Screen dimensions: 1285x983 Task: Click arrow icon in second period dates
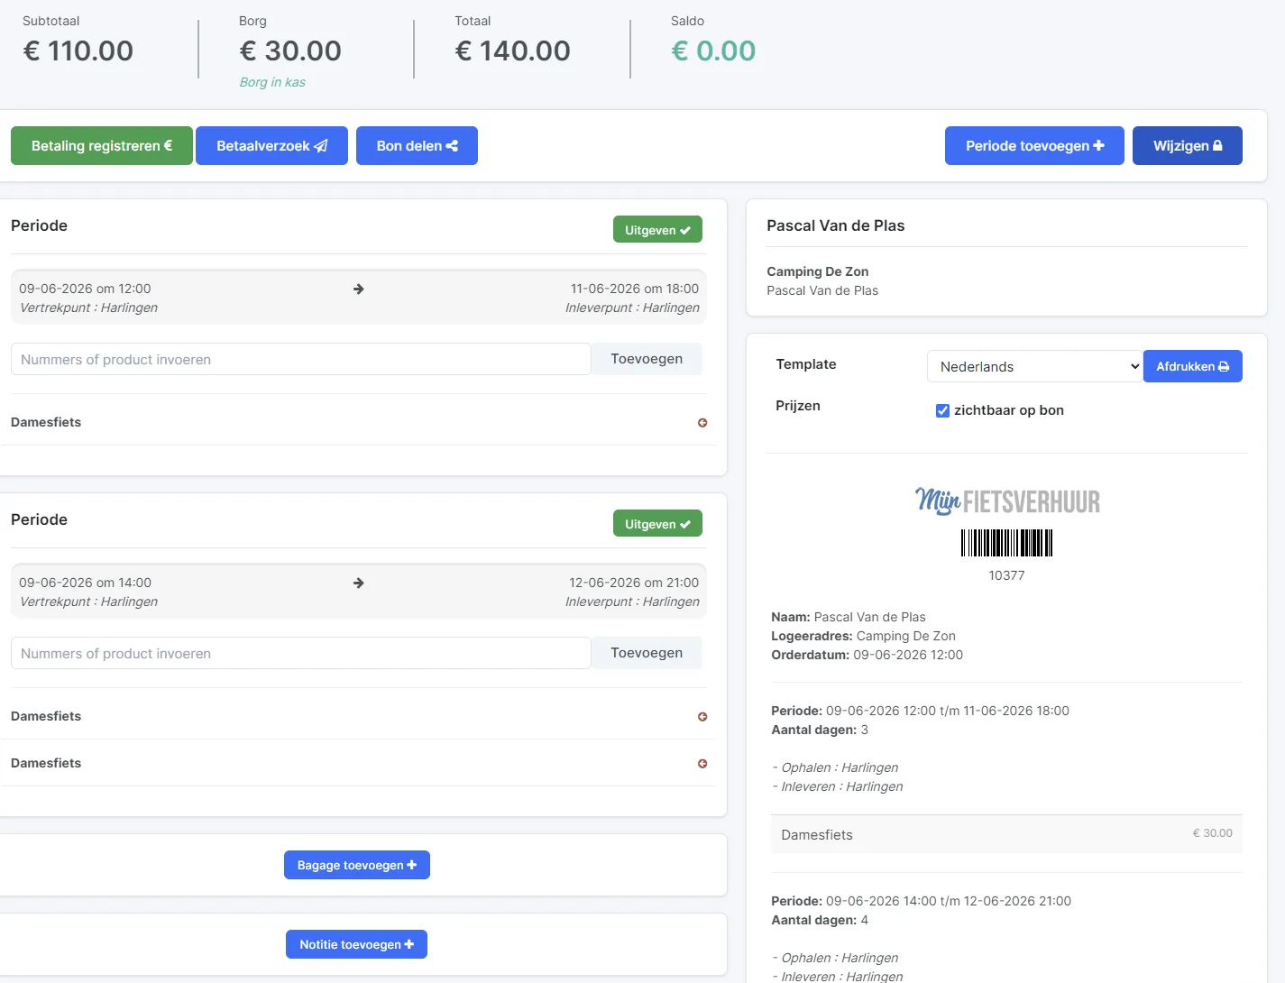click(359, 583)
